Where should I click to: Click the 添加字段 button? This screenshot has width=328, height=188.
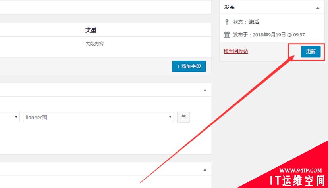189,66
